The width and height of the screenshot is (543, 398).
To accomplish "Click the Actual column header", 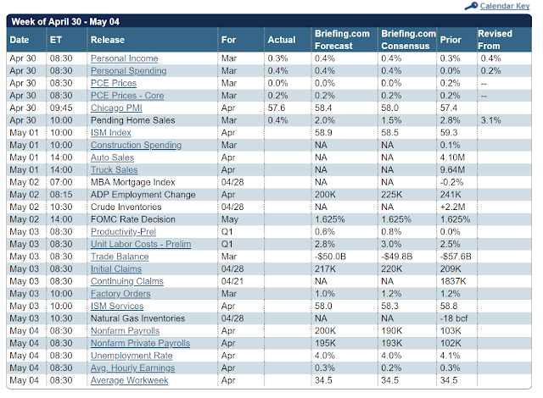I will coord(282,40).
